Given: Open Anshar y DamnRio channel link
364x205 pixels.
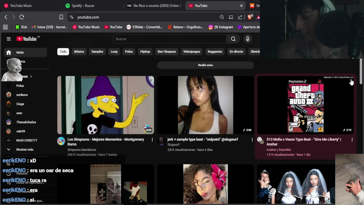Looking at the screenshot, I should point(279,150).
